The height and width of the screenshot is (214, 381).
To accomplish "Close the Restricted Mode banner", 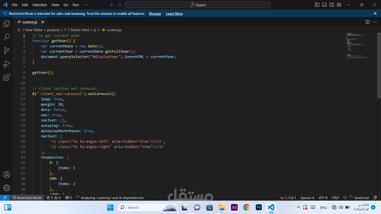I will tap(375, 13).
